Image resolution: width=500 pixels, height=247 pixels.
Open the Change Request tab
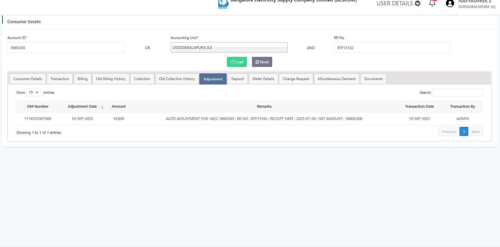click(x=296, y=79)
